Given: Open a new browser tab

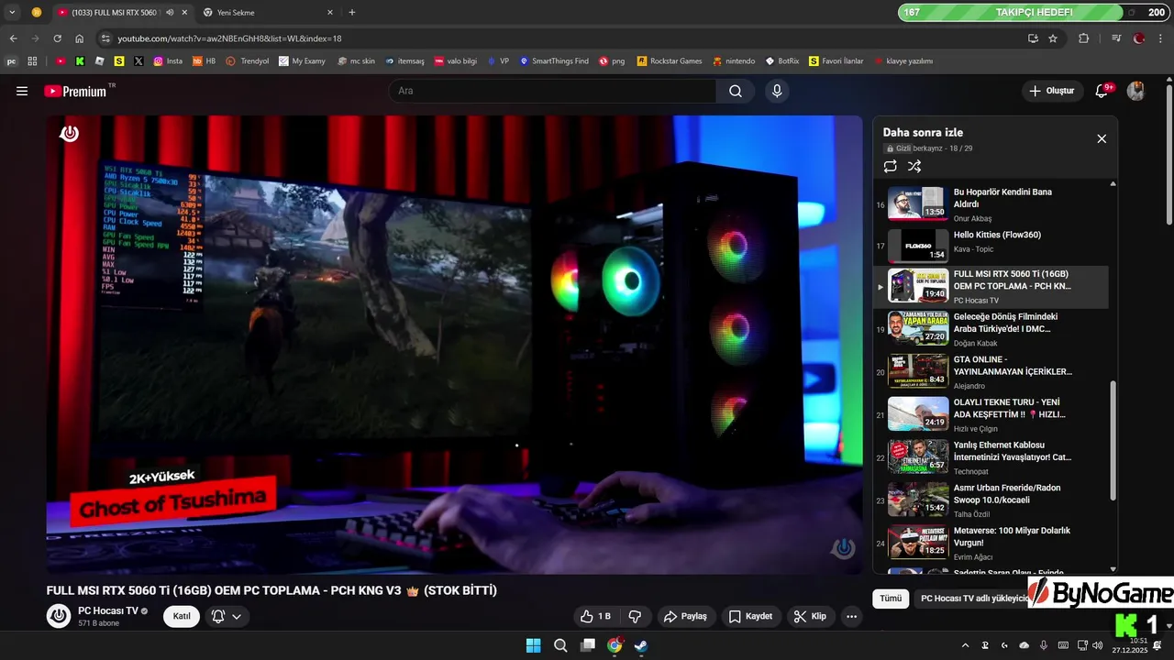Looking at the screenshot, I should [352, 12].
